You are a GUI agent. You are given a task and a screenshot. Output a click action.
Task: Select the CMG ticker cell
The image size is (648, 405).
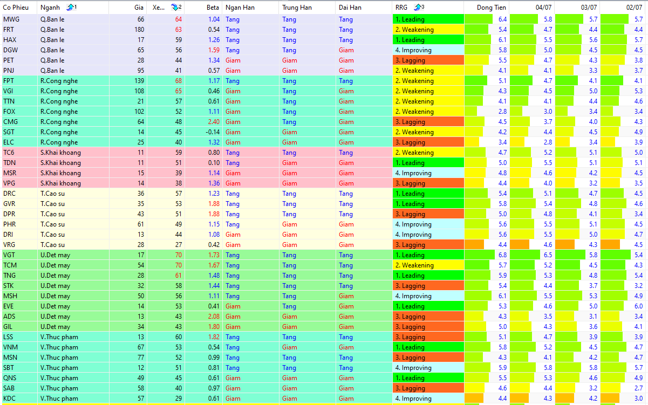tap(19, 122)
